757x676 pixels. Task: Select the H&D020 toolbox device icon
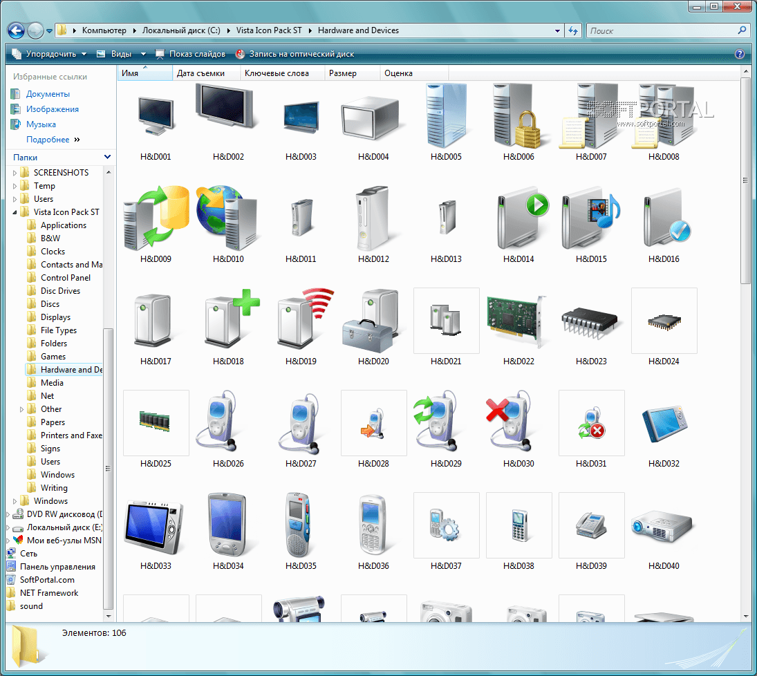pos(372,321)
